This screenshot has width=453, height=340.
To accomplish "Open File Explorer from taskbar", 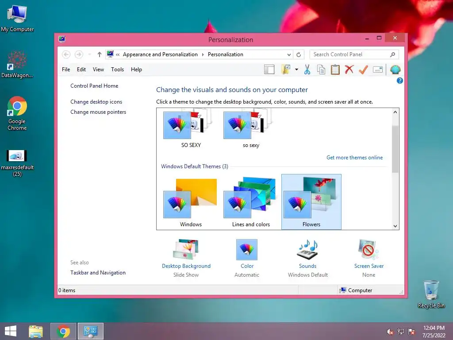I will click(x=36, y=331).
